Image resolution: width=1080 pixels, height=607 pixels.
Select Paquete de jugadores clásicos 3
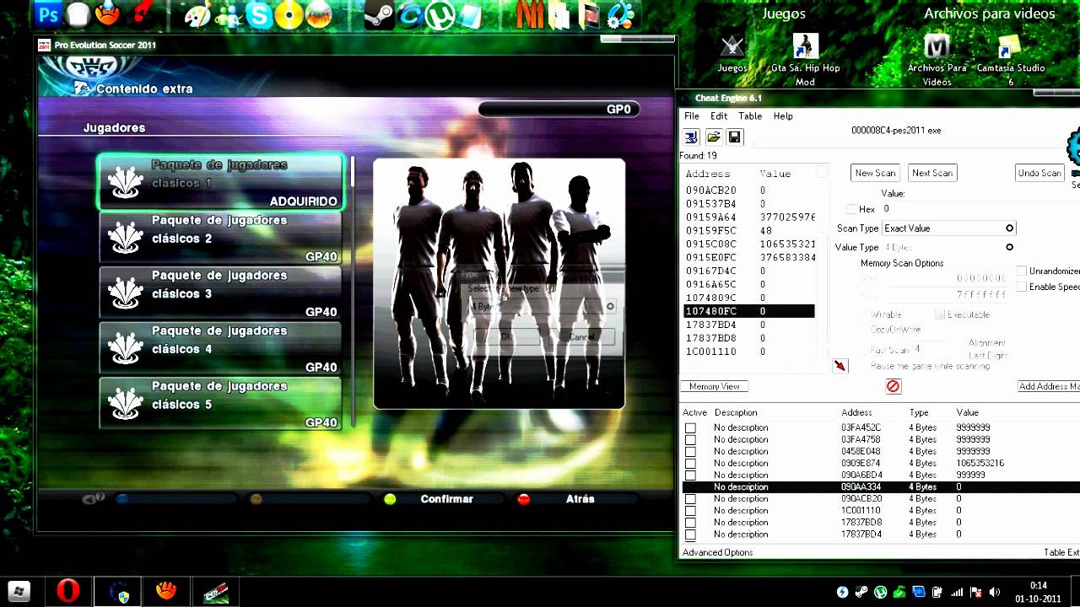click(221, 293)
